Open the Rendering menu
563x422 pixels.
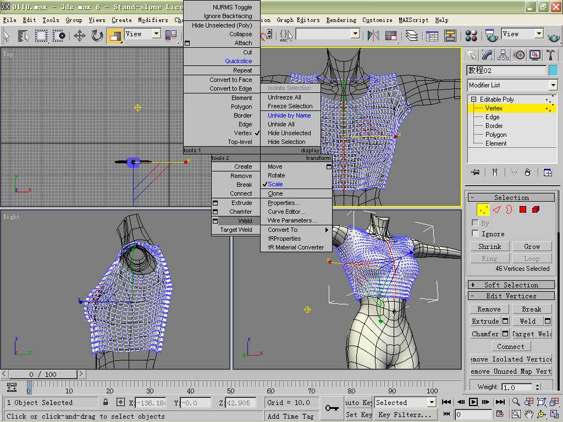(341, 20)
